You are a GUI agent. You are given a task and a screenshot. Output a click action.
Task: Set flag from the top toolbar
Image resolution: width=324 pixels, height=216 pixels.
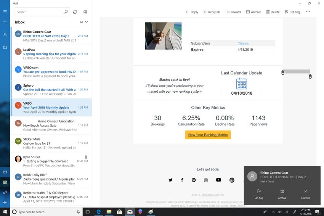(292, 12)
